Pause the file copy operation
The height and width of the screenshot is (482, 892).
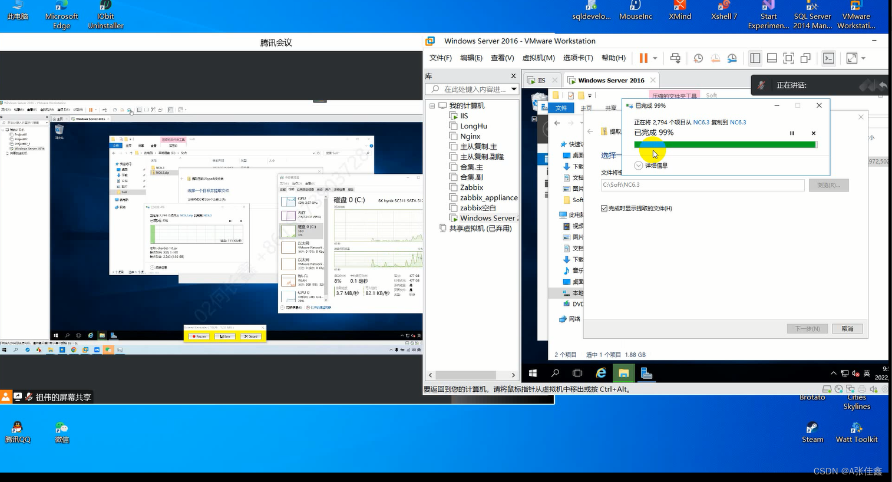792,133
